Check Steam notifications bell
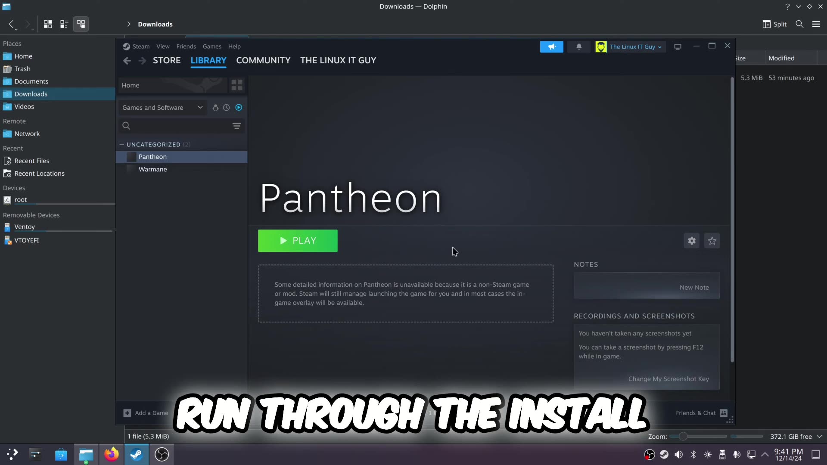 pos(579,46)
